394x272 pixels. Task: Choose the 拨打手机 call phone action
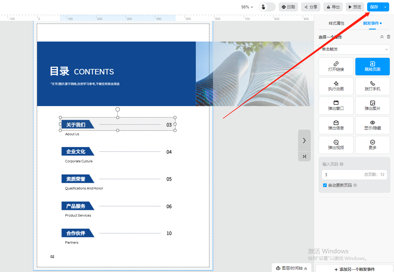372,86
